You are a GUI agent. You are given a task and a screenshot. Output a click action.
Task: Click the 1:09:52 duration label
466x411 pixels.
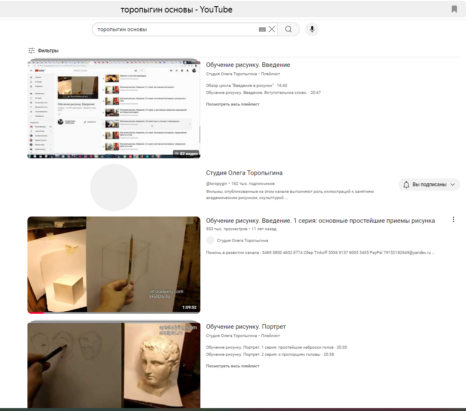pos(189,307)
